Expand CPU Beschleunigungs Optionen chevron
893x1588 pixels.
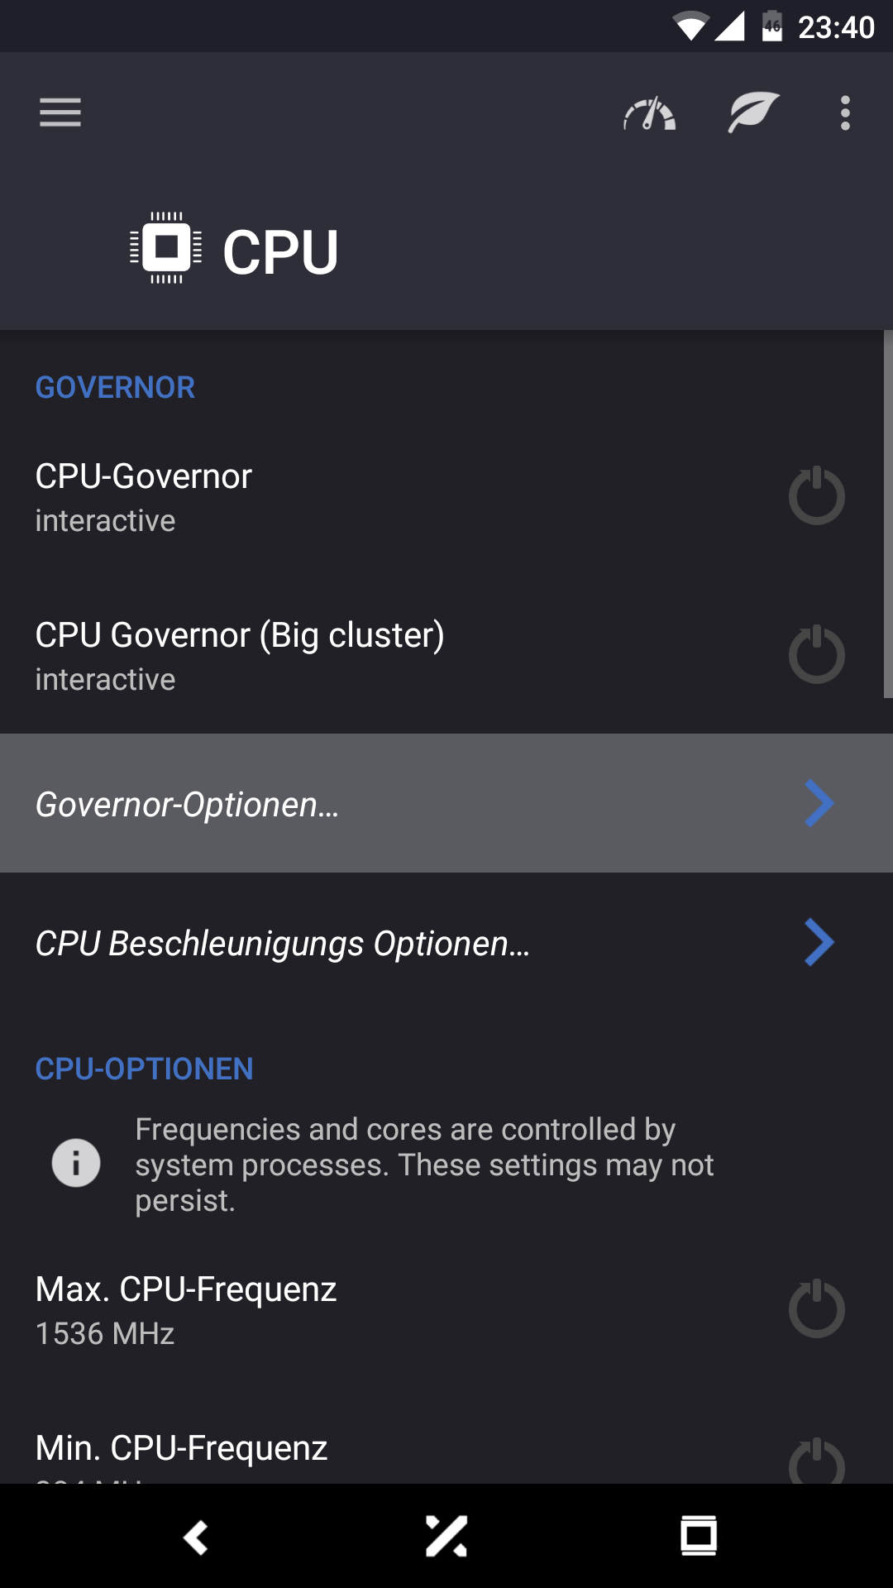pyautogui.click(x=819, y=942)
